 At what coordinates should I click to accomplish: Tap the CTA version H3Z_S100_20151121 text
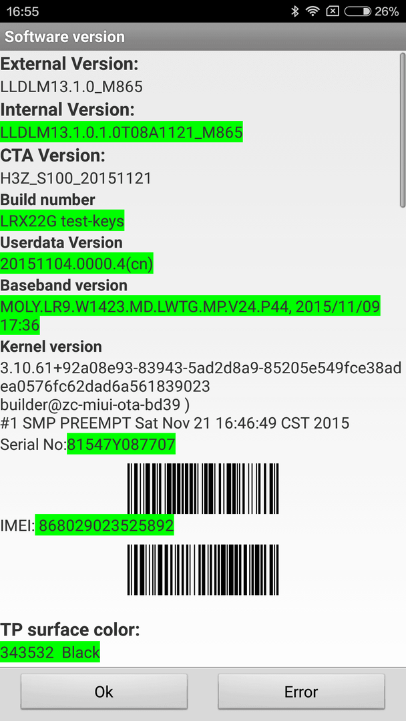tap(76, 178)
